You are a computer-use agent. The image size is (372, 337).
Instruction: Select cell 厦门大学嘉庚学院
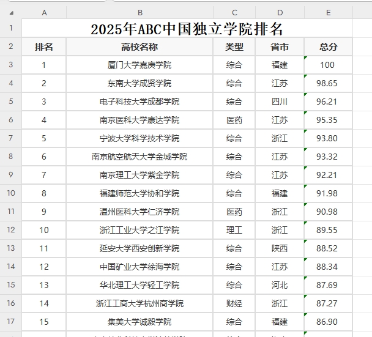click(139, 65)
